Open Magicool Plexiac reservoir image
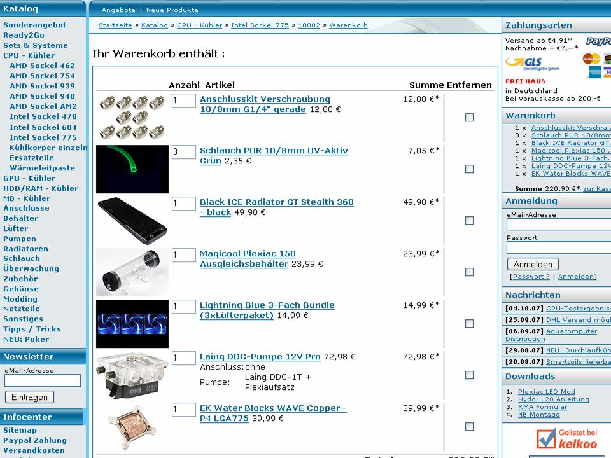This screenshot has width=611, height=458. 132,272
